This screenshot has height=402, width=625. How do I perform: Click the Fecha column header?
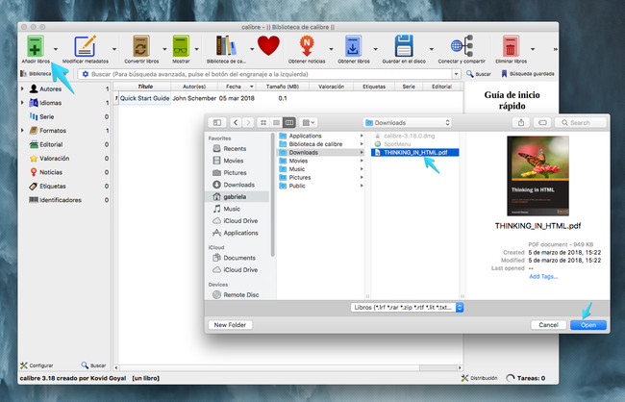[237, 87]
